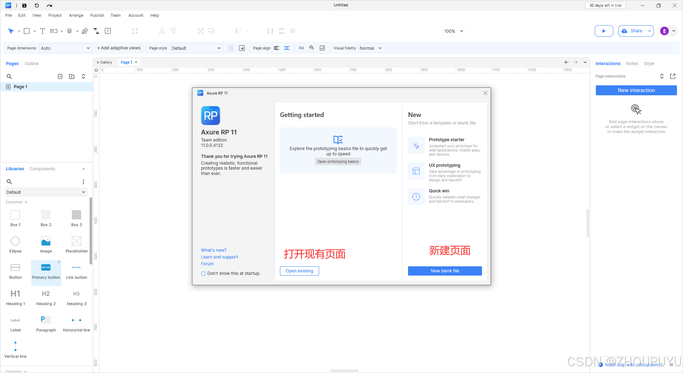Click Open existing button
Image resolution: width=683 pixels, height=373 pixels.
(x=299, y=271)
